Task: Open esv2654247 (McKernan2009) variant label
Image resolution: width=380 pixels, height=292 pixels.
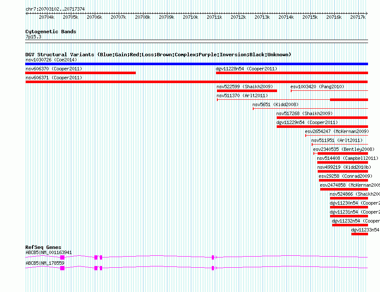Action: (337, 131)
